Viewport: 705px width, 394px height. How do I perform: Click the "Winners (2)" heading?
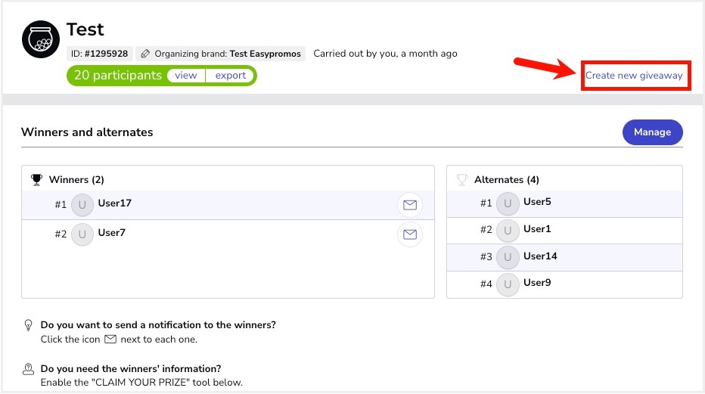point(76,180)
